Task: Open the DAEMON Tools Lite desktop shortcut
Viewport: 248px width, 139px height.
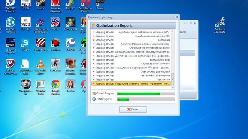Action: point(10,6)
